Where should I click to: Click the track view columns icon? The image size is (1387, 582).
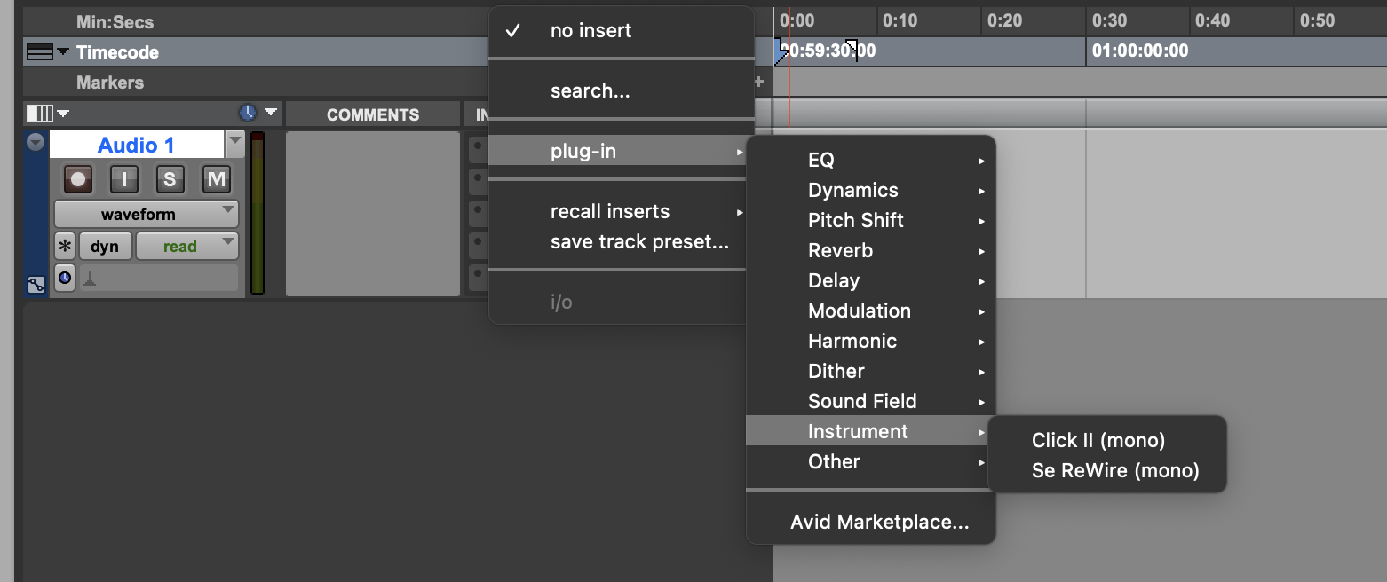pyautogui.click(x=40, y=114)
